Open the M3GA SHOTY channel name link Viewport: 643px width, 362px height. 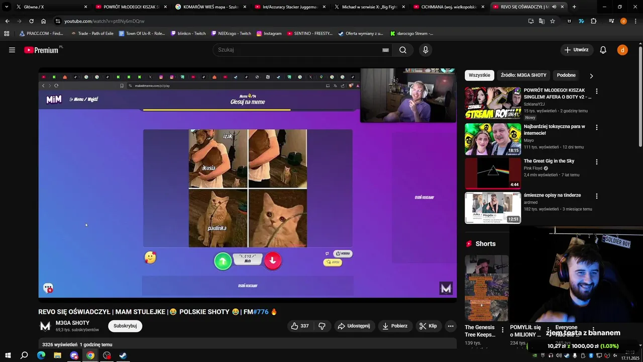(x=72, y=323)
